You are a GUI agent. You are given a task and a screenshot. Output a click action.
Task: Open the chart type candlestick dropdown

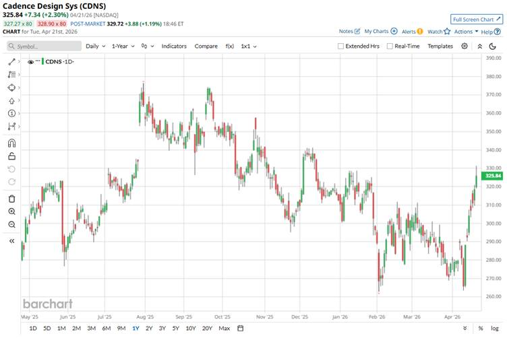(x=148, y=46)
